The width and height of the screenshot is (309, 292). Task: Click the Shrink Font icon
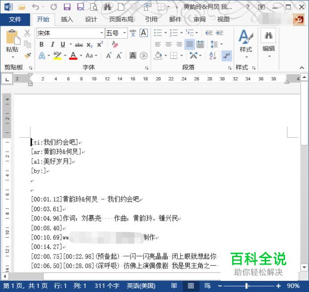coord(119,56)
